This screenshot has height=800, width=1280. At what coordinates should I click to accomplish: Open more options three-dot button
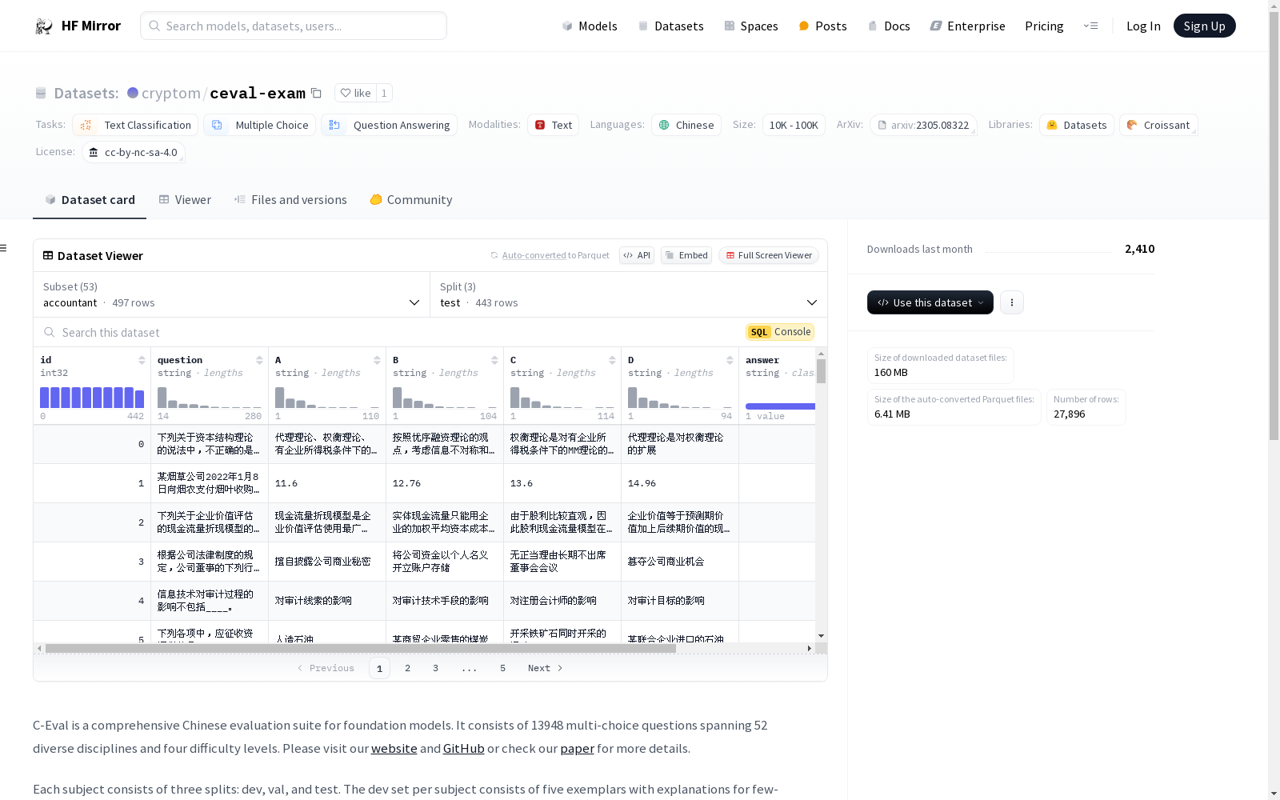click(x=1012, y=302)
